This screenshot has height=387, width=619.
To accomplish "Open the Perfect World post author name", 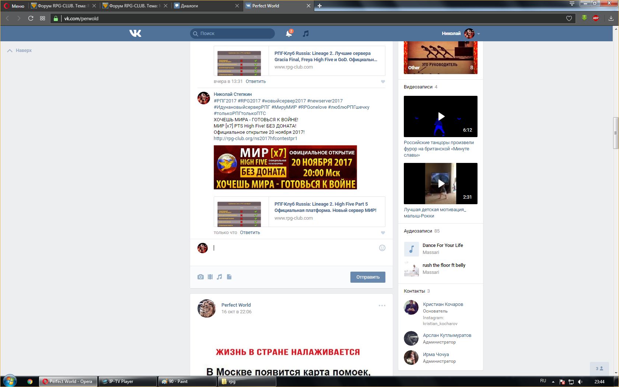I will coord(236,305).
